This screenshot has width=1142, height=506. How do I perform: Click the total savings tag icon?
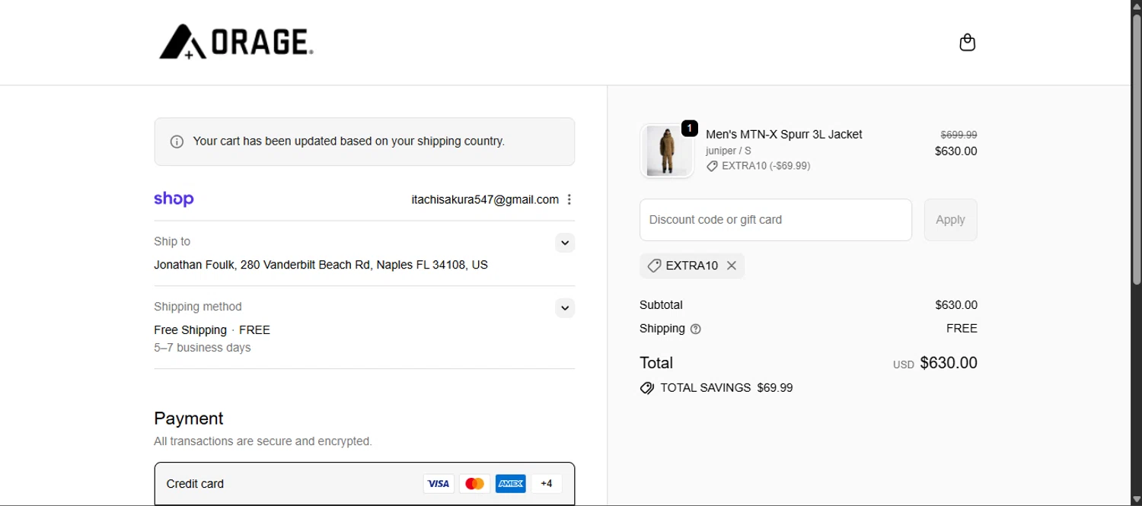pyautogui.click(x=647, y=388)
